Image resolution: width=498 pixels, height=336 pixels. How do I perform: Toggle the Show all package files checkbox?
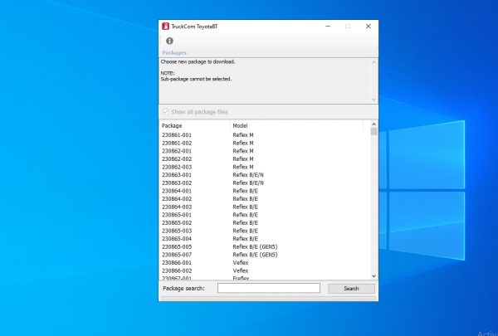coord(165,112)
